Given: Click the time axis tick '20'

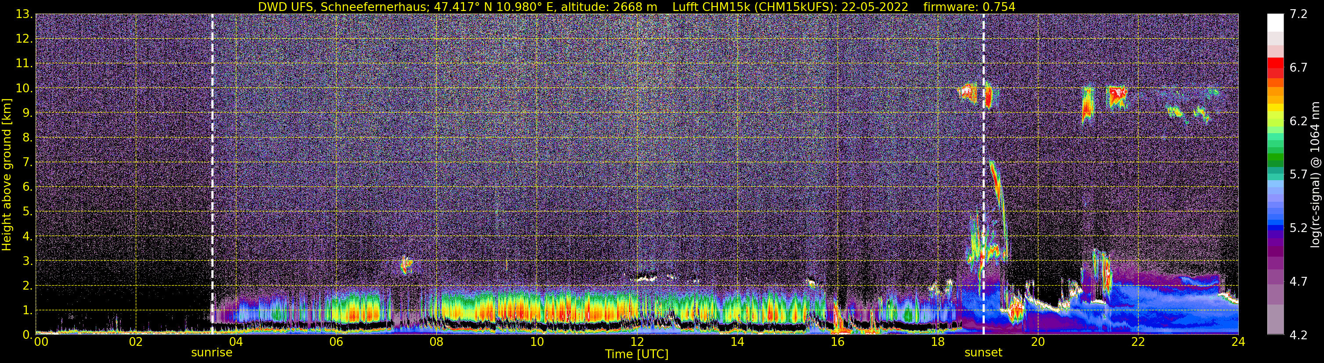Looking at the screenshot, I should pyautogui.click(x=1038, y=342).
